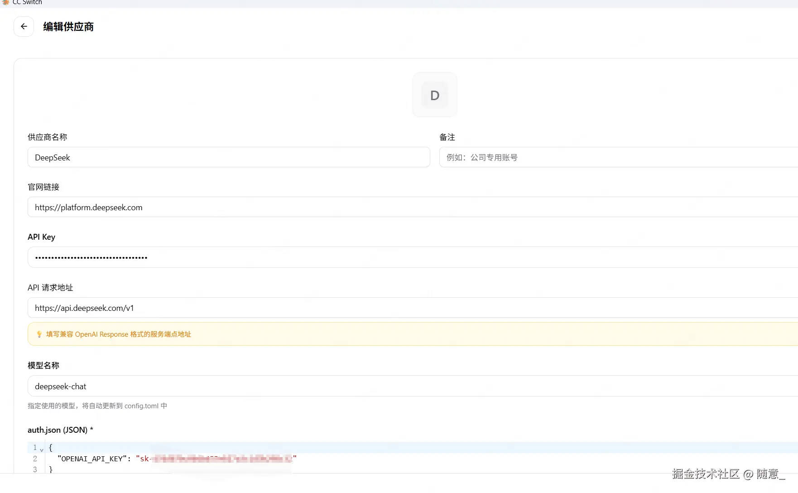
Task: Click the API Key label
Action: click(x=41, y=237)
